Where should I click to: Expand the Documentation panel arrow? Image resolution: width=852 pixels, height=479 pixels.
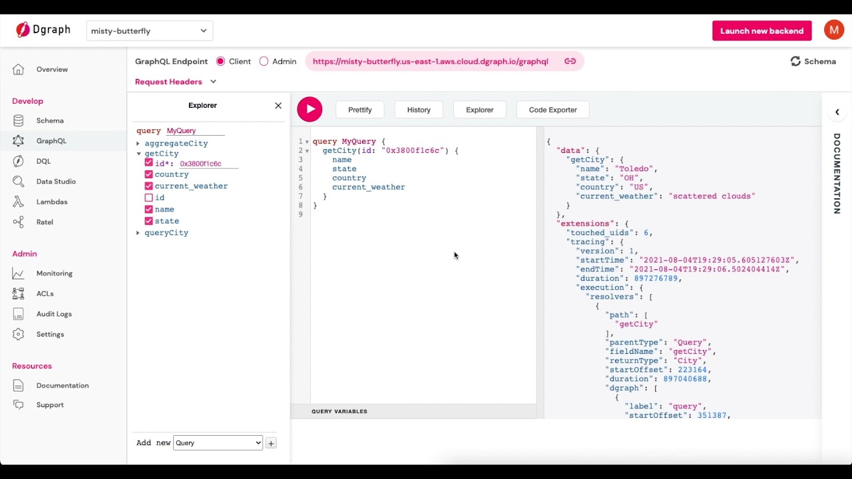(837, 112)
